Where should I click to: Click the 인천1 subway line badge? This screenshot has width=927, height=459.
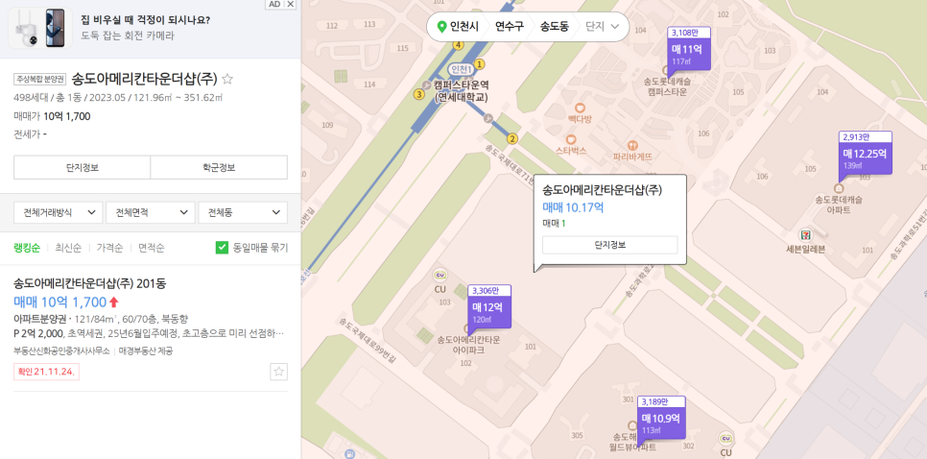pyautogui.click(x=461, y=69)
